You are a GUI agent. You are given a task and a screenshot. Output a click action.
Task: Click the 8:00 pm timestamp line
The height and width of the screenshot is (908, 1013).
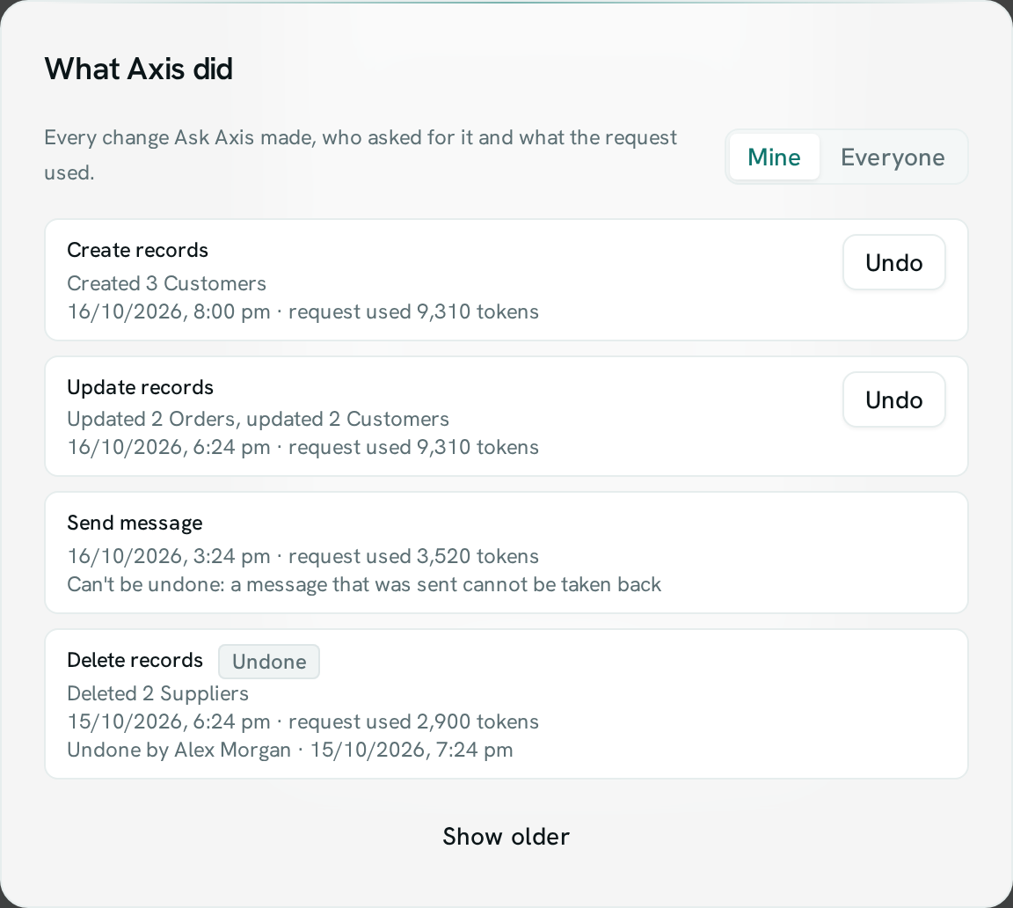(x=303, y=311)
